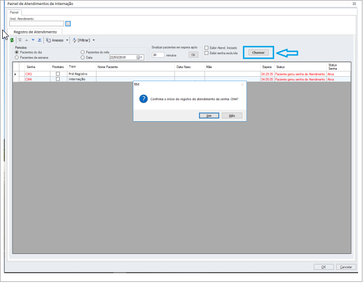Toggle Prioritário checkbox for CM4 row
The width and height of the screenshot is (363, 283).
point(58,79)
